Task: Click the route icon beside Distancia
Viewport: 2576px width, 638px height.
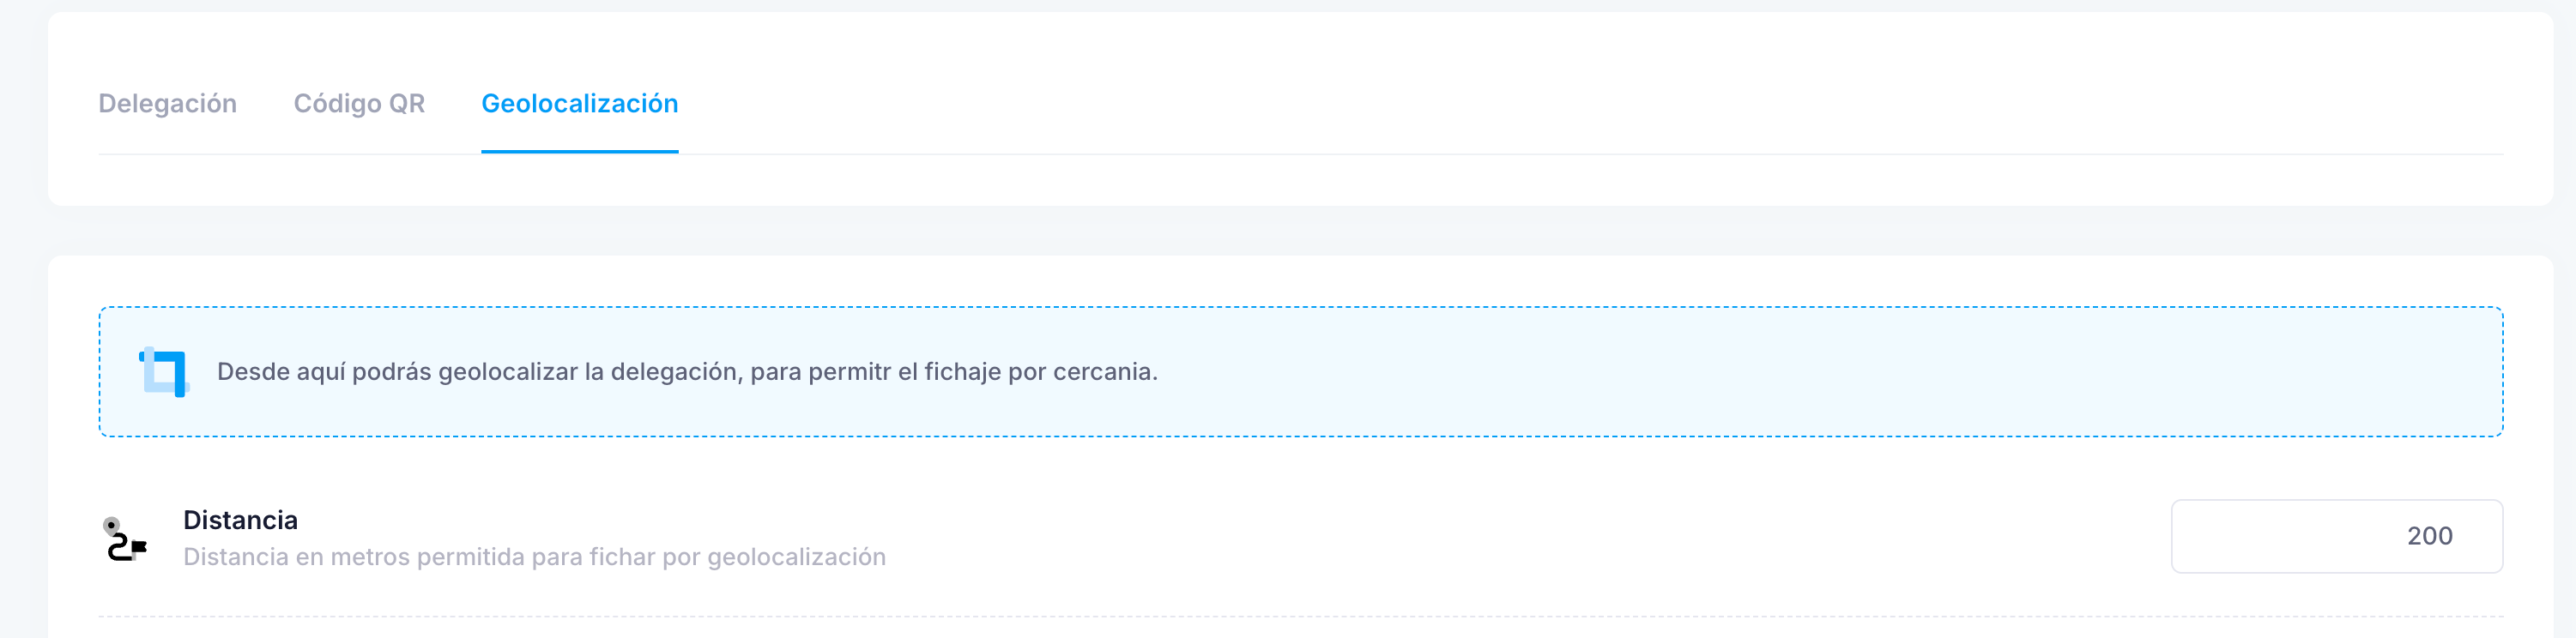Action: [126, 539]
